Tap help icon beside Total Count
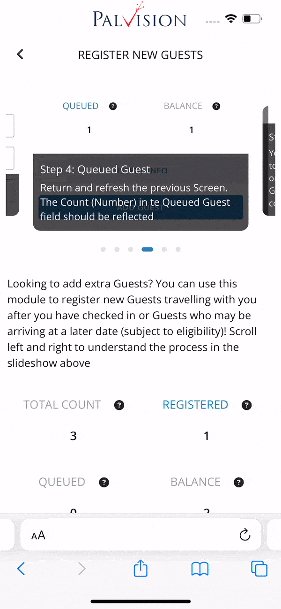281x609 pixels. (119, 405)
